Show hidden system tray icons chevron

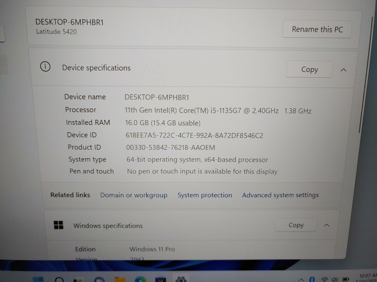301,280
